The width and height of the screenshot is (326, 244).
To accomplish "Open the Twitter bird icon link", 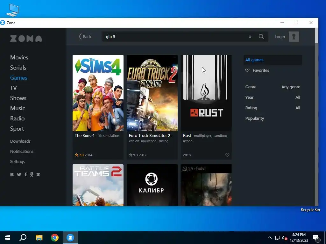I will (x=19, y=174).
